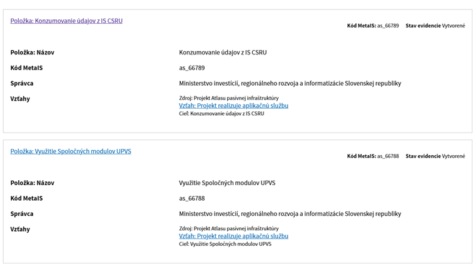Viewport: 473px width, 264px height.
Task: Click the Správca ministry name in the as_66788 card
Action: (x=290, y=213)
